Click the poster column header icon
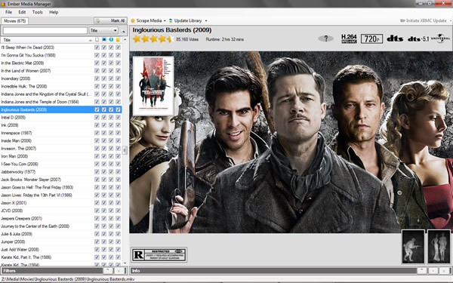Image resolution: width=453 pixels, height=283 pixels. pos(97,39)
